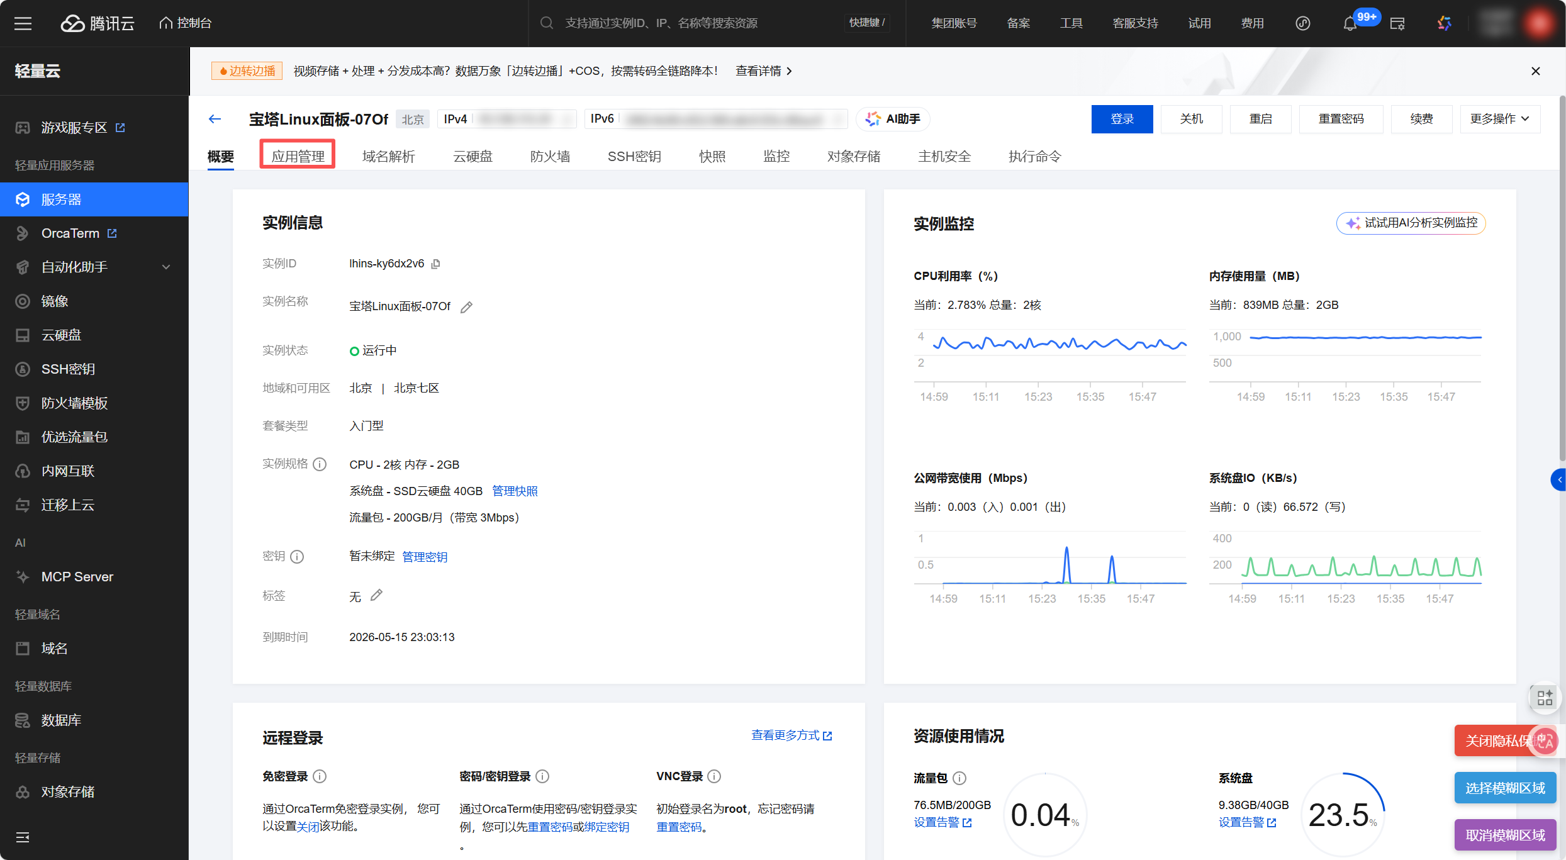1566x860 pixels.
Task: Open the 更多操作 dropdown
Action: [x=1499, y=119]
